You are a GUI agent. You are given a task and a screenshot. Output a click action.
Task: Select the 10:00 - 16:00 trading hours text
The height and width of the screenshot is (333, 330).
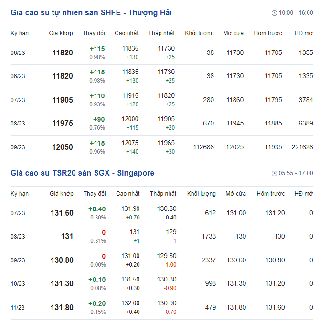click(x=296, y=13)
